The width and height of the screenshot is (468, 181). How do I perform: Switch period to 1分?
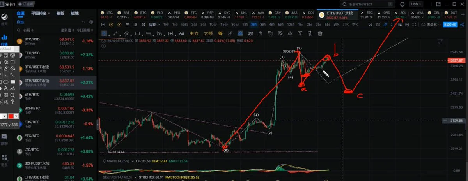pyautogui.click(x=175, y=25)
